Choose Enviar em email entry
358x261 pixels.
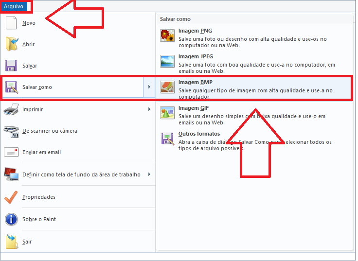click(78, 152)
